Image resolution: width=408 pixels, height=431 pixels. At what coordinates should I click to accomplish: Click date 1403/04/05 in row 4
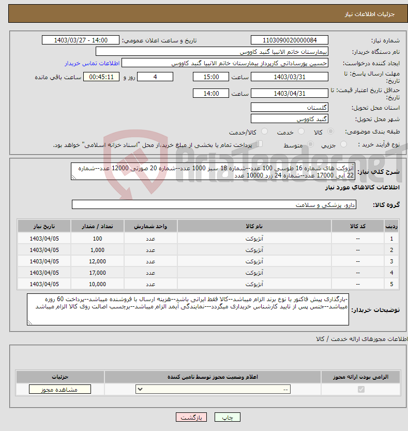pyautogui.click(x=44, y=273)
